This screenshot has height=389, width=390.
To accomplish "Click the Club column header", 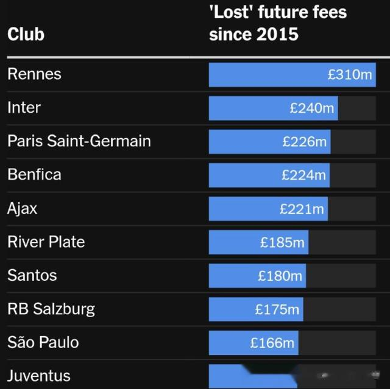I will pyautogui.click(x=26, y=34).
